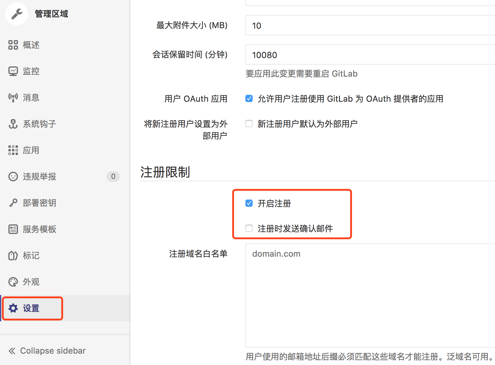The height and width of the screenshot is (365, 495).
Task: Click the email domain whitelist help text
Action: click(x=370, y=357)
